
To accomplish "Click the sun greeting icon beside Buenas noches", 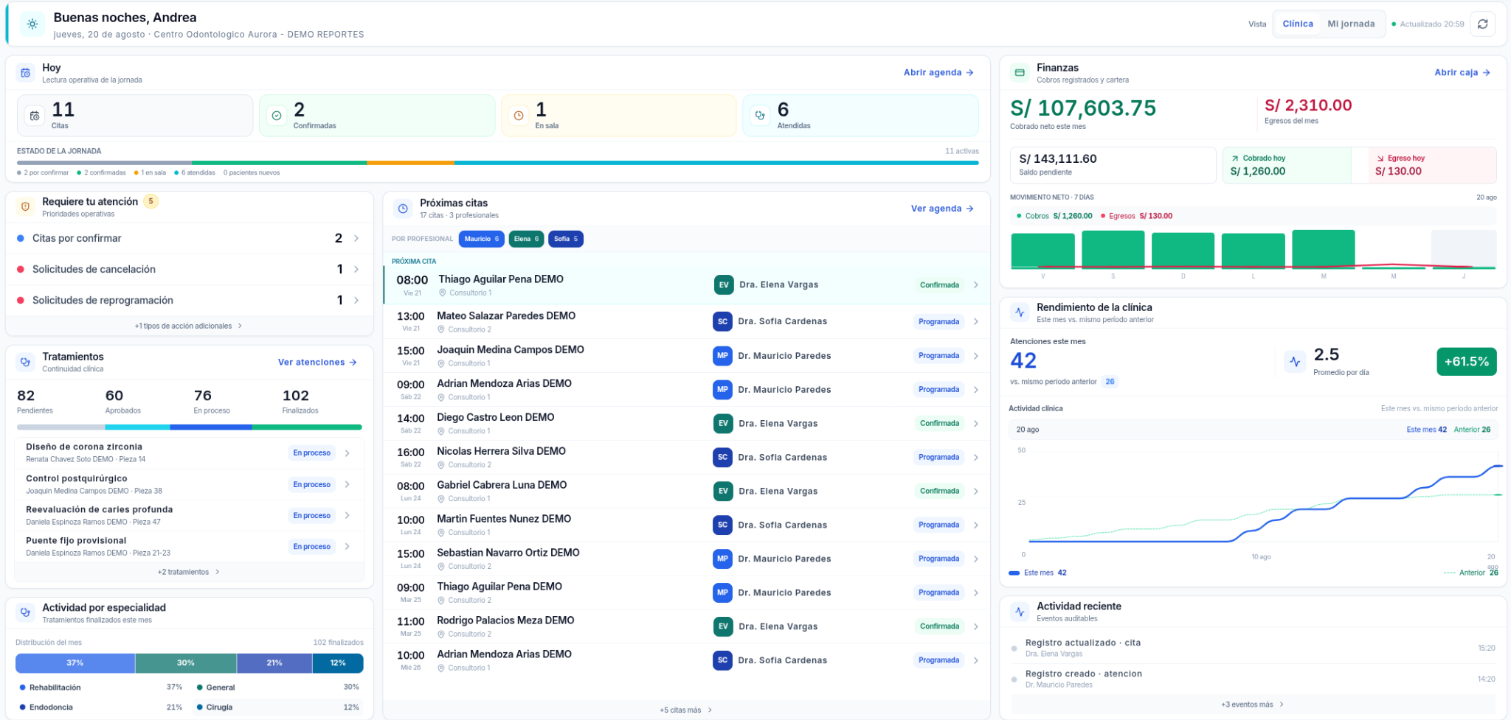I will coord(32,24).
